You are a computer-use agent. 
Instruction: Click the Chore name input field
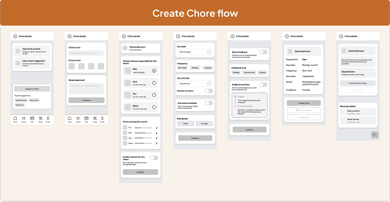point(87,53)
